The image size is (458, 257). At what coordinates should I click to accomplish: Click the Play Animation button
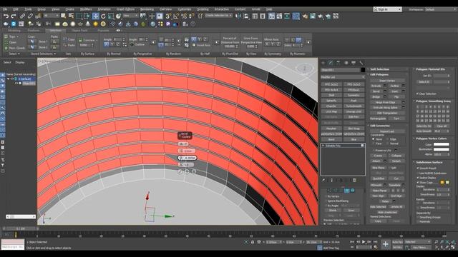364,242
